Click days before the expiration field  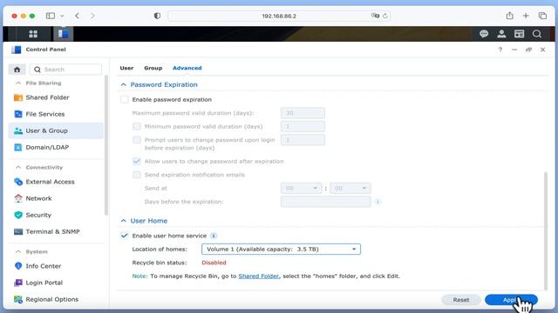click(325, 202)
